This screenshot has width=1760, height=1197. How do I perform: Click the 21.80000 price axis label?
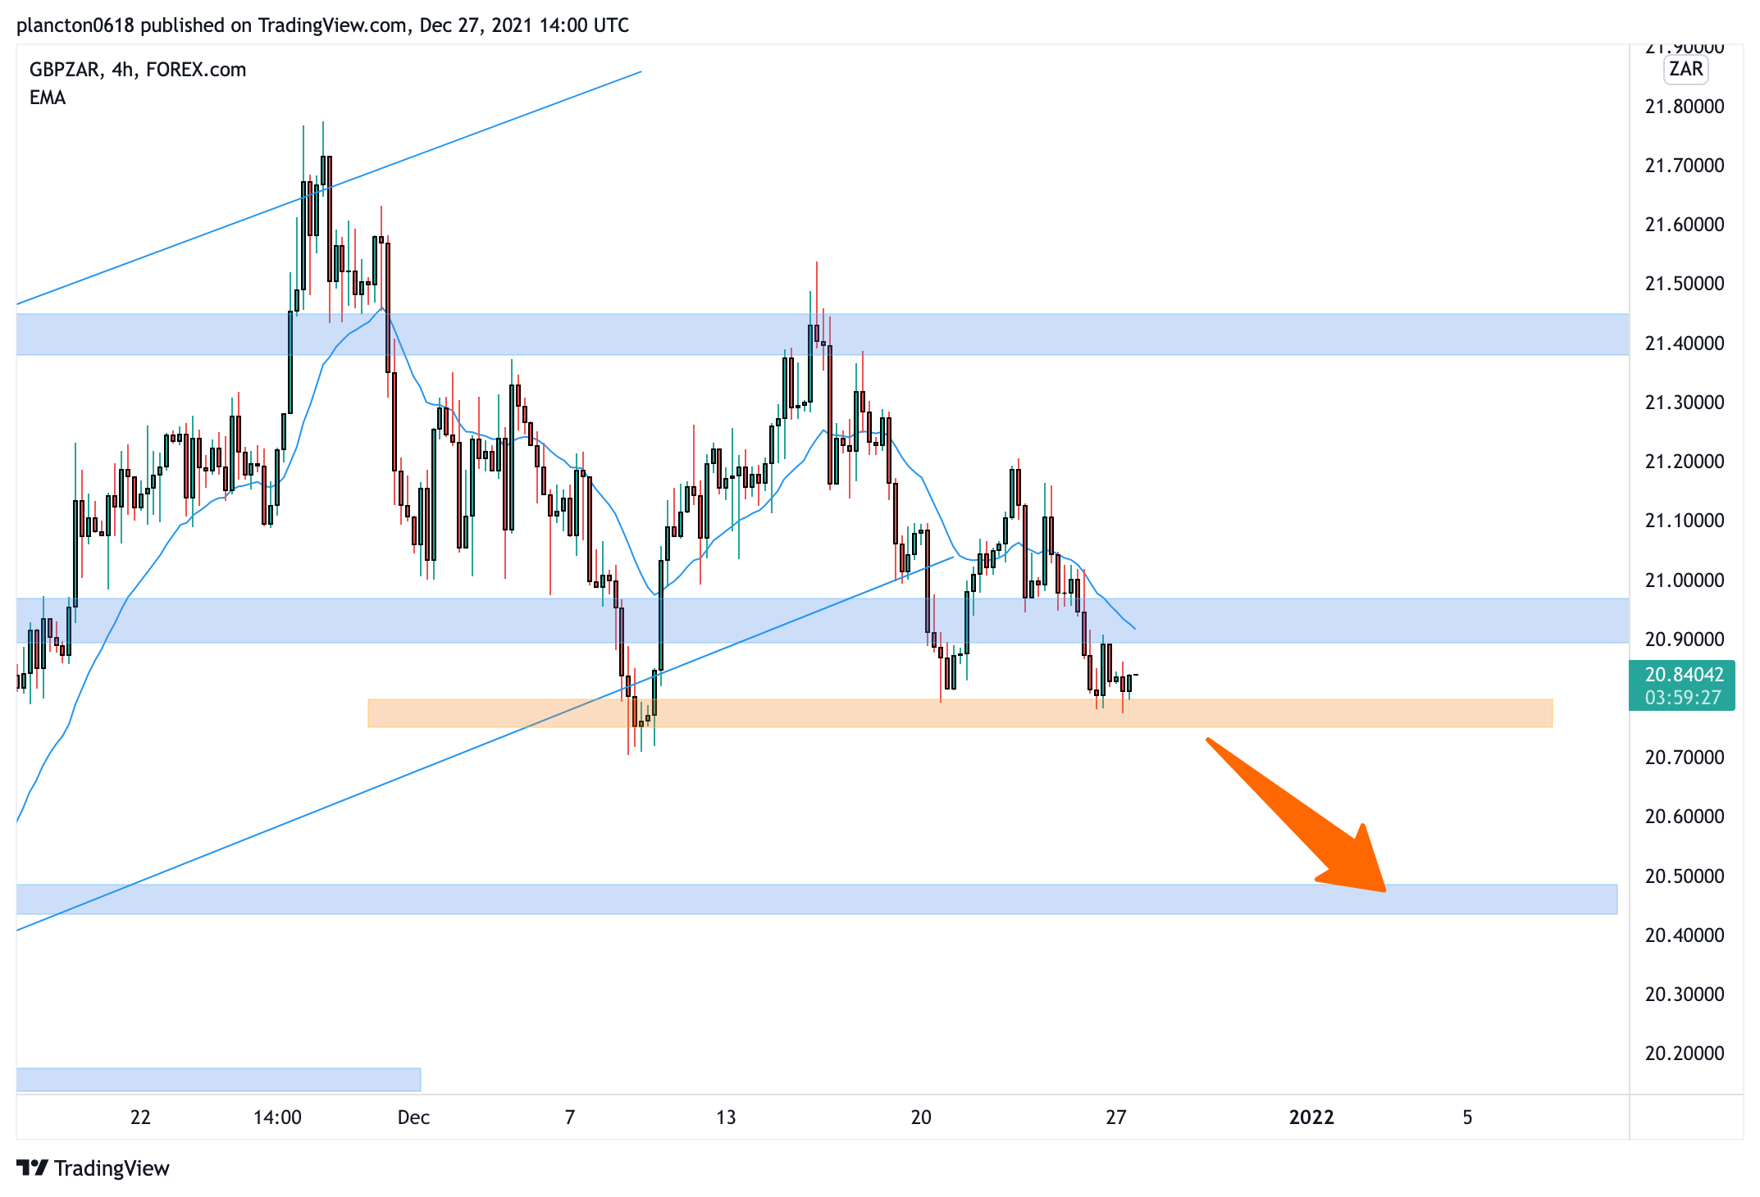point(1685,107)
